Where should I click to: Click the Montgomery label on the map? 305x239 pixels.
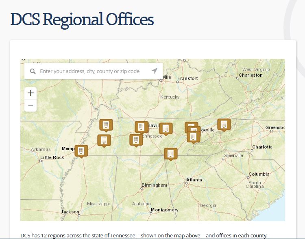coord(164,210)
